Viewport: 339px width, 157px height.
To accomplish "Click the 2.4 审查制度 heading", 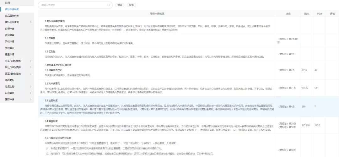I will 51,121.
